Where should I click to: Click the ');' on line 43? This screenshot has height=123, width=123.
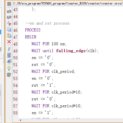[x=34, y=9]
